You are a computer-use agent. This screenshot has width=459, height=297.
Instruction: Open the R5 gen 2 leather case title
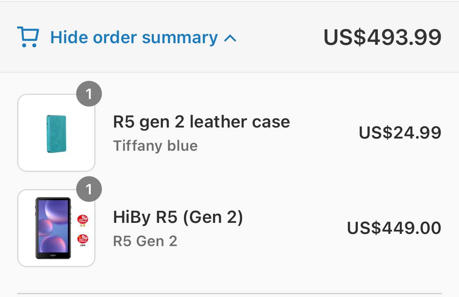point(201,122)
